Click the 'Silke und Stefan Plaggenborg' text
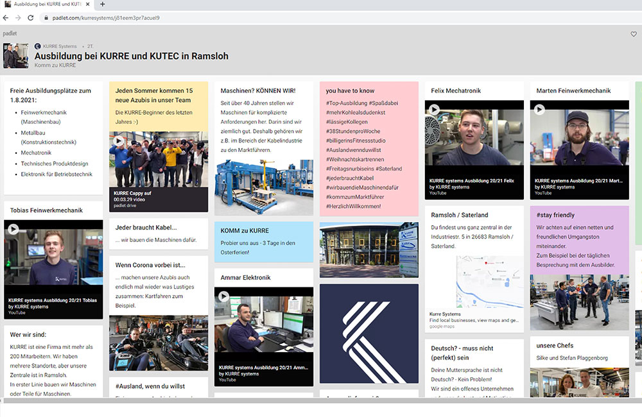The width and height of the screenshot is (642, 417). [572, 358]
